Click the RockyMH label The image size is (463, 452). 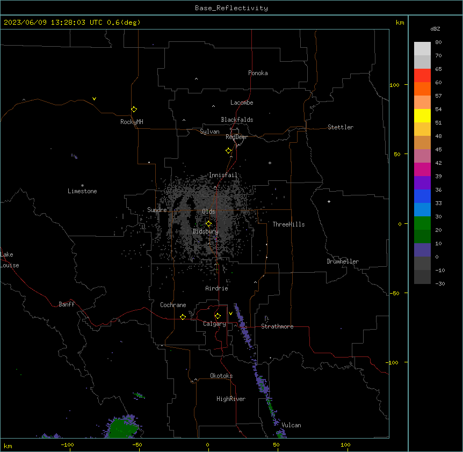click(132, 122)
